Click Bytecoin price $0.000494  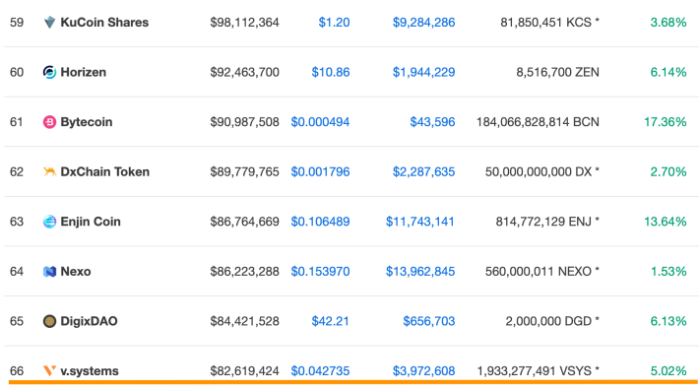coord(320,122)
